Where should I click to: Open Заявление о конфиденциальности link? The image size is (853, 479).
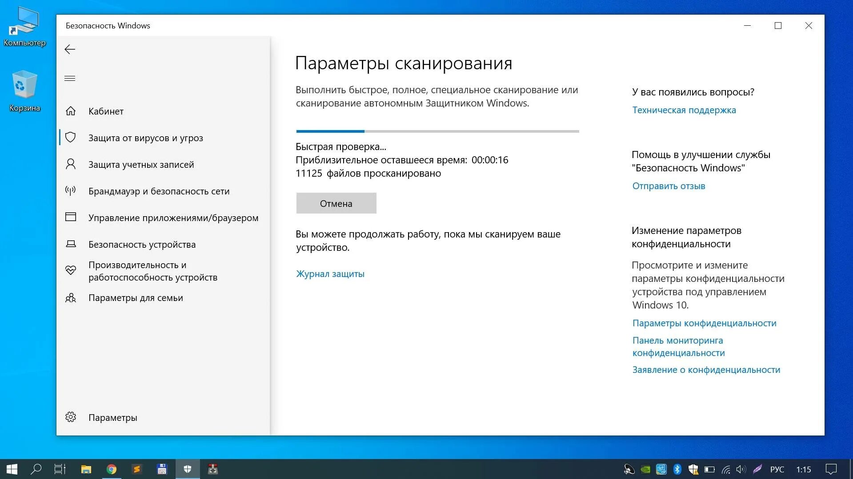click(706, 370)
